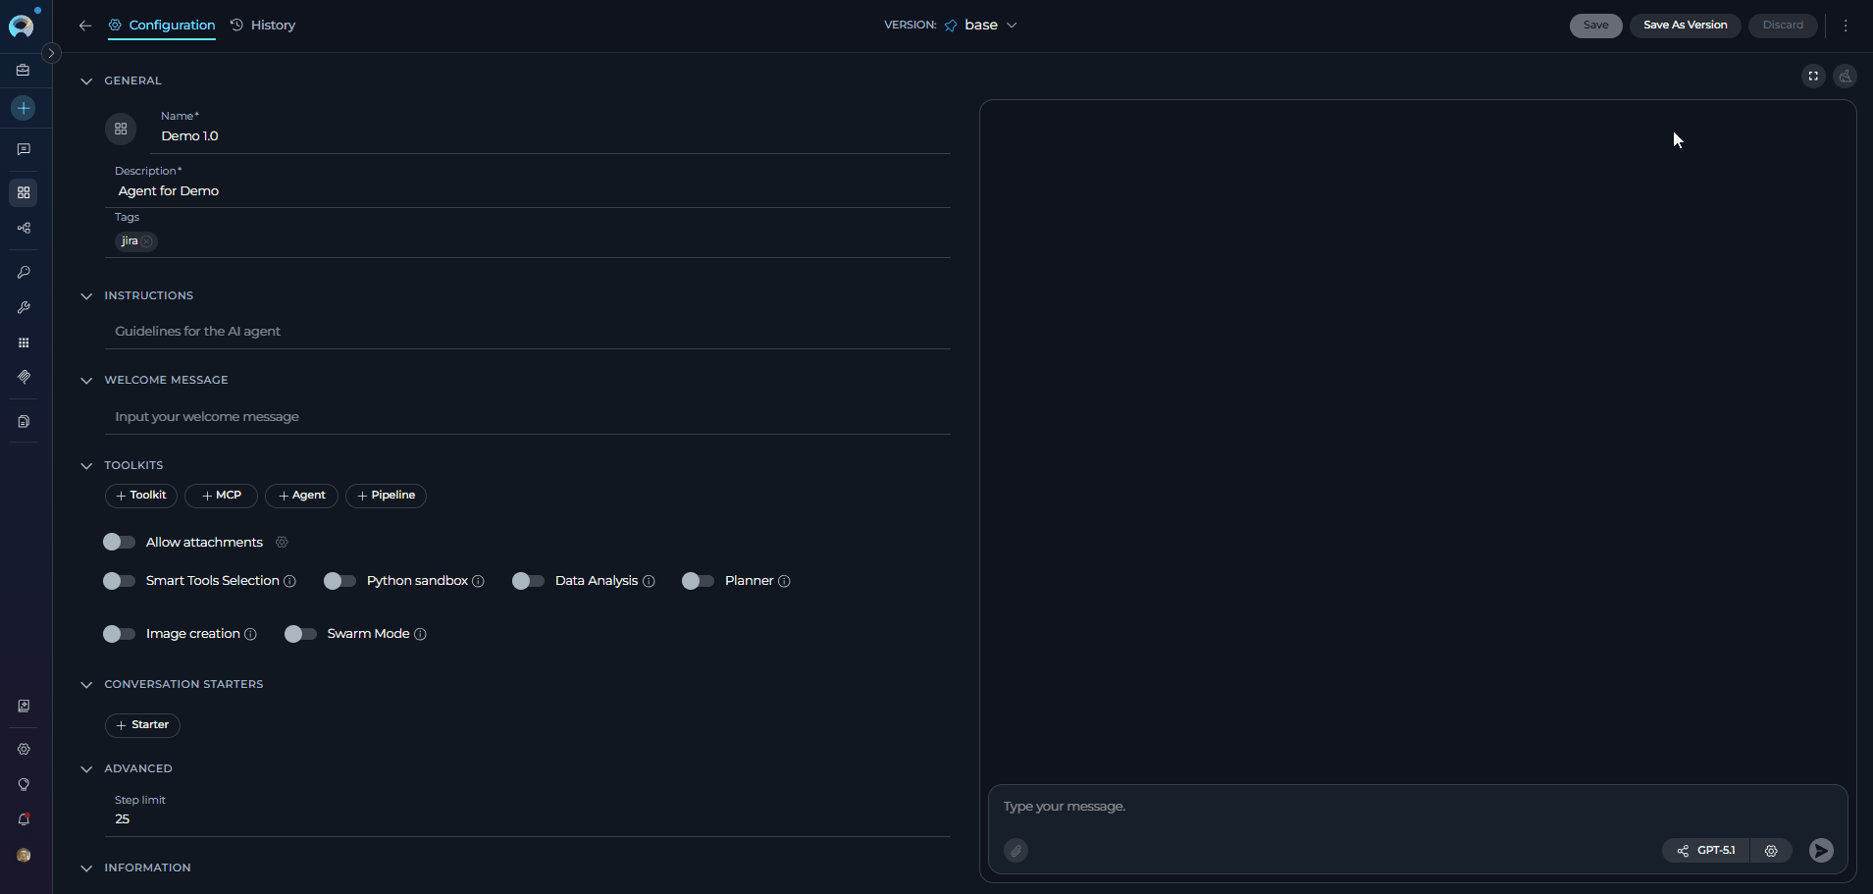The width and height of the screenshot is (1873, 894).
Task: Open the dotted grid apps sidebar icon
Action: pos(24,342)
